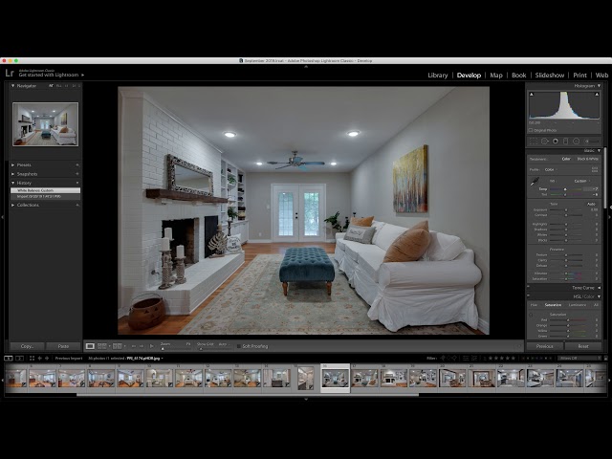This screenshot has width=612, height=459.
Task: Collapse the Histogram panel
Action: [x=600, y=86]
